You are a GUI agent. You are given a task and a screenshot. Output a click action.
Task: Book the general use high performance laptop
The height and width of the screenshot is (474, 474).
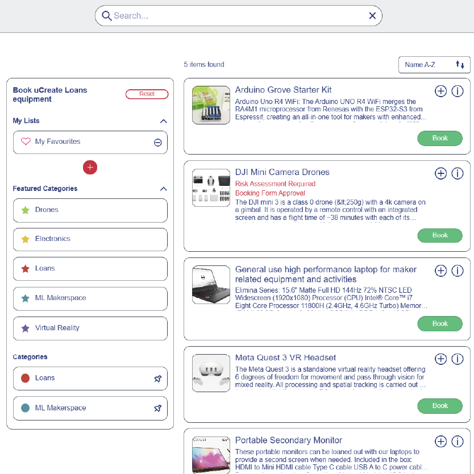[440, 324]
